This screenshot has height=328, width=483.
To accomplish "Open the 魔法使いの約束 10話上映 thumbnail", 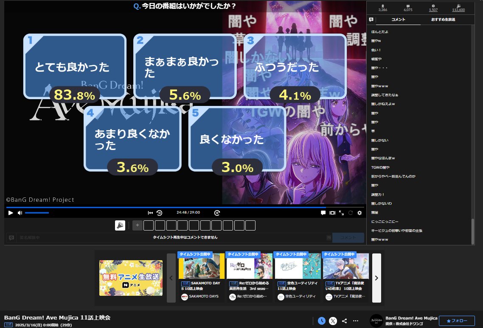I will click(345, 266).
